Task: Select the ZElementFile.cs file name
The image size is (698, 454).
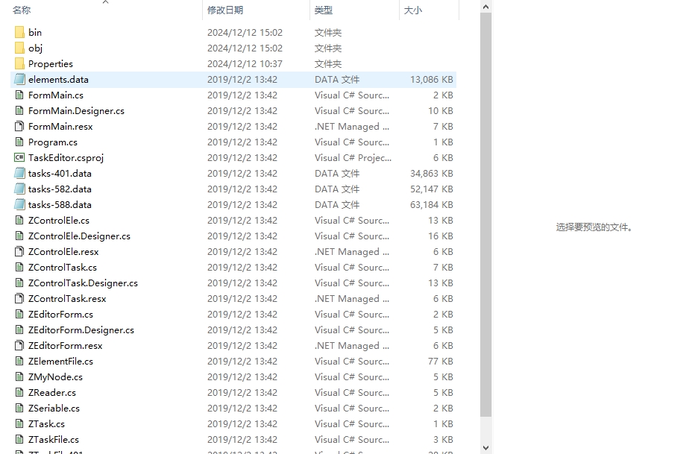Action: pyautogui.click(x=60, y=361)
